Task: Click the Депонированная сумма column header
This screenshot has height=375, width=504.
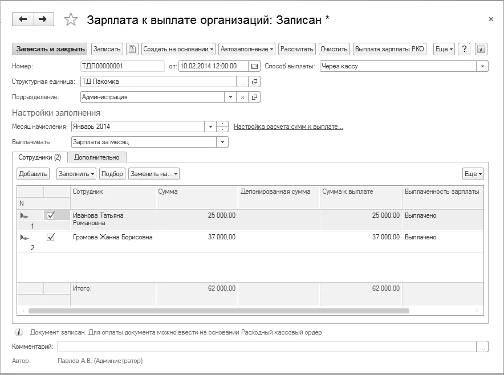Action: [x=279, y=197]
